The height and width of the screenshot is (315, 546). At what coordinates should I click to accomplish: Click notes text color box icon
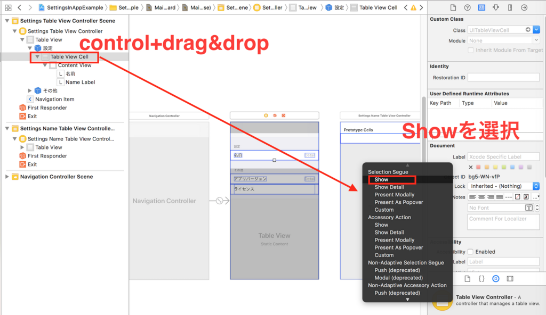tap(518, 197)
